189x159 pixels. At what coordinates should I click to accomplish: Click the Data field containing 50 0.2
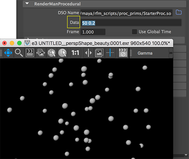(x=131, y=23)
